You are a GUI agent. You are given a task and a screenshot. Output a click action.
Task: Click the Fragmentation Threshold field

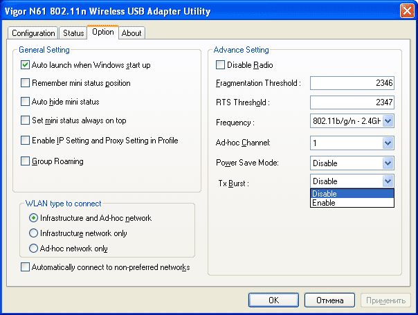(x=352, y=83)
